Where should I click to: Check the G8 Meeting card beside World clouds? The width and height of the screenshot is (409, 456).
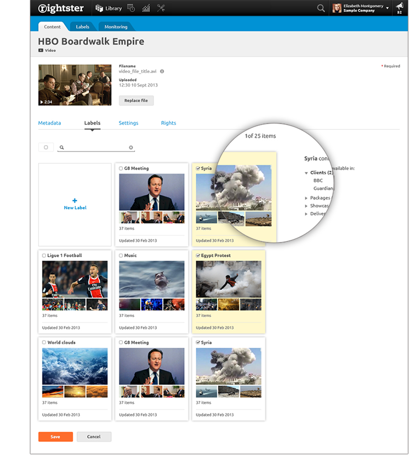[121, 343]
